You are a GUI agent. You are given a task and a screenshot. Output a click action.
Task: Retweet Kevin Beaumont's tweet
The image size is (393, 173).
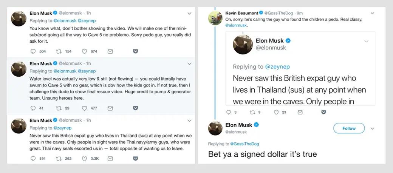[251, 112]
